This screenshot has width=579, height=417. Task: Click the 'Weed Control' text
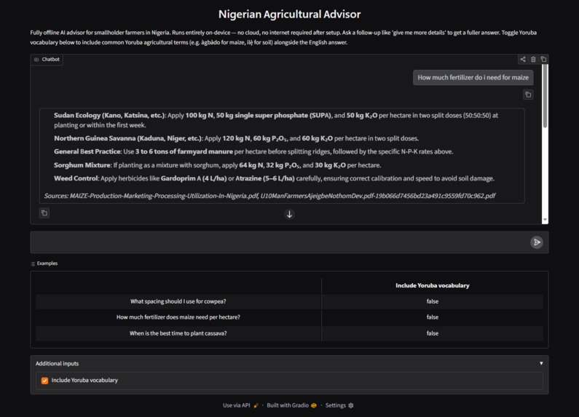(76, 178)
